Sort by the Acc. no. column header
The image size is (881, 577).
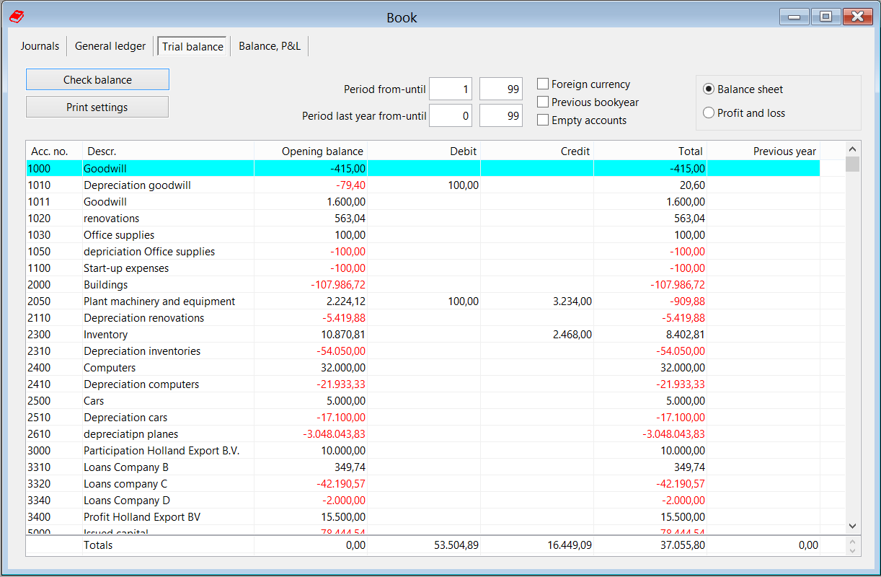(54, 151)
